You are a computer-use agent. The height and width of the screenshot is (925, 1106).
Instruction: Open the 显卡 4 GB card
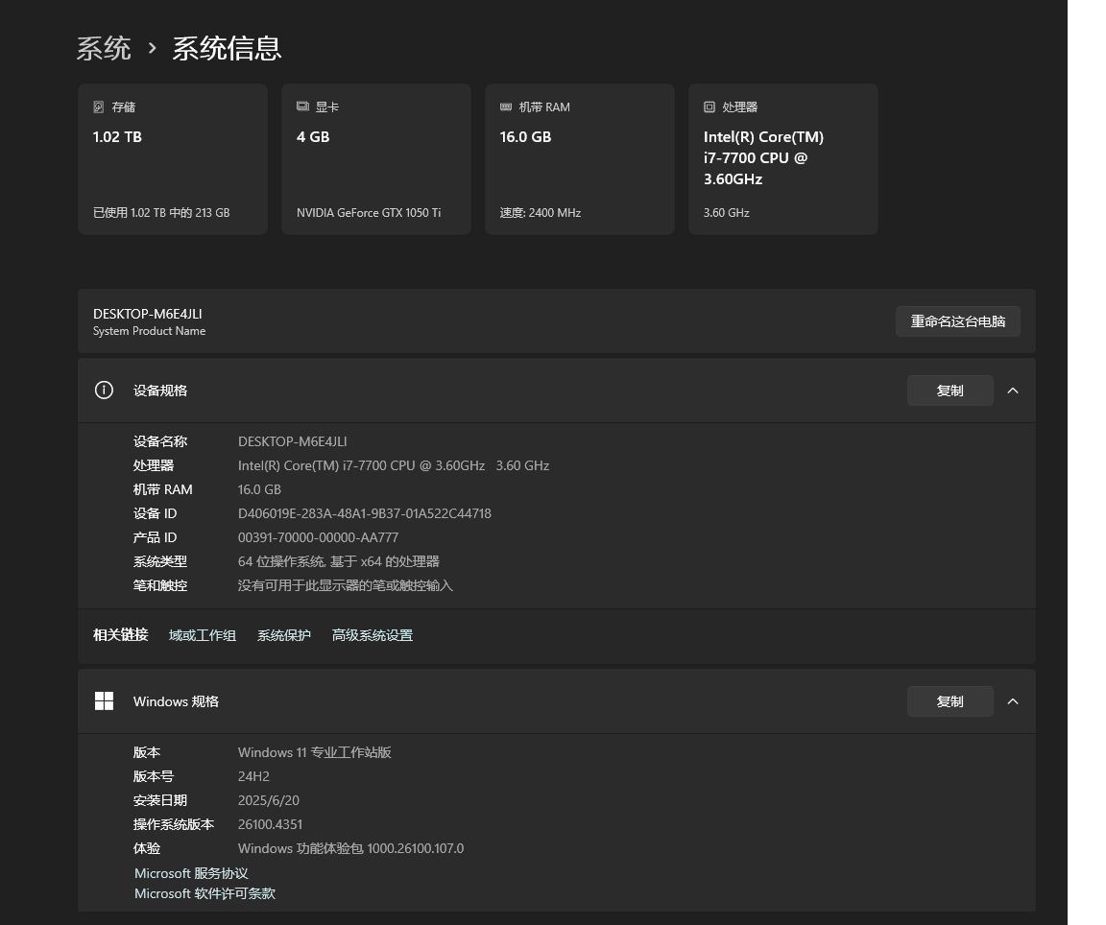pos(376,159)
